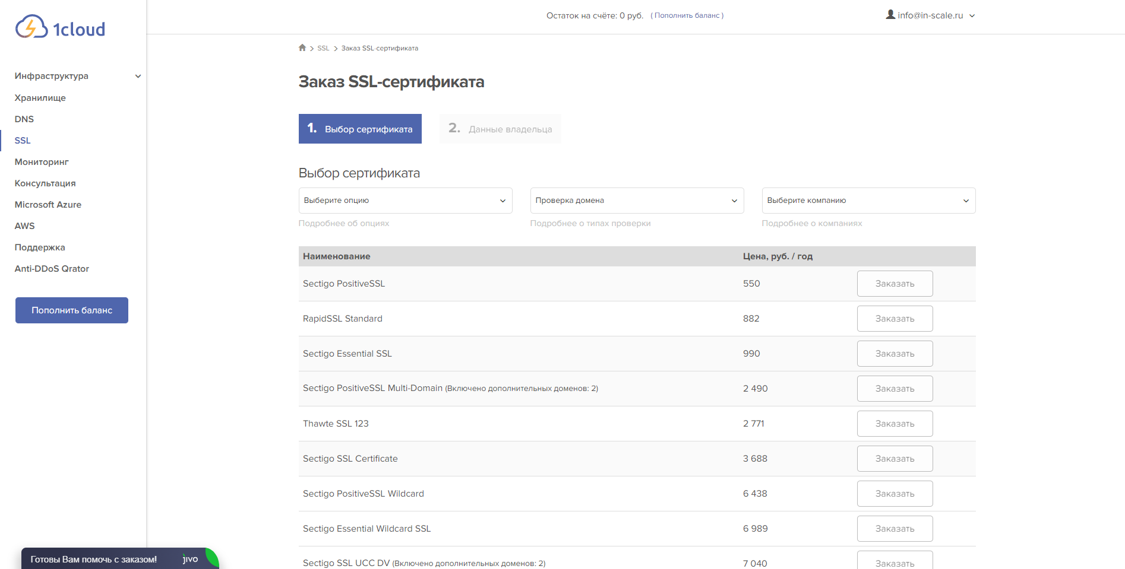This screenshot has width=1125, height=569.
Task: Click the Thawte SSL 123 name
Action: [x=336, y=424]
